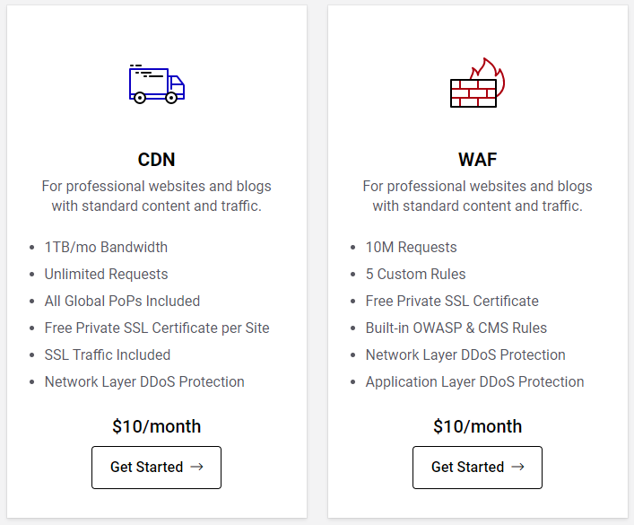The width and height of the screenshot is (634, 525).
Task: Click SSL Traffic Included item
Action: 107,354
